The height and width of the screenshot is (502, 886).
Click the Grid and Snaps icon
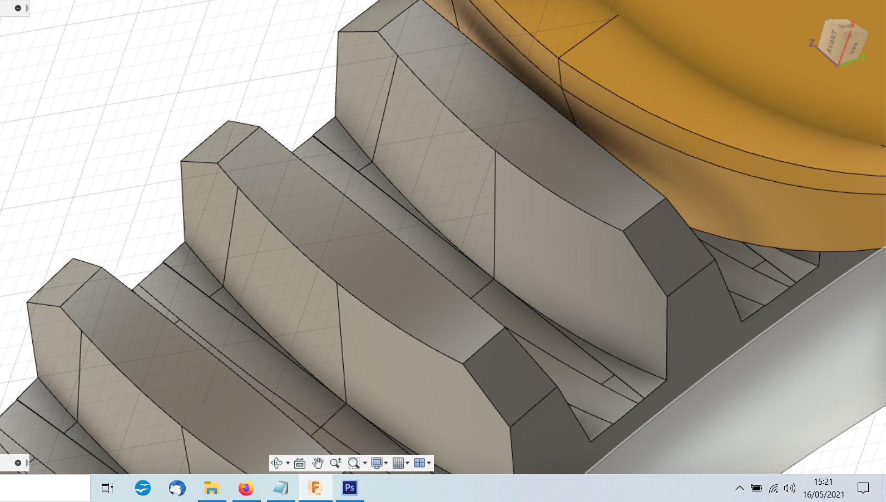tap(398, 463)
